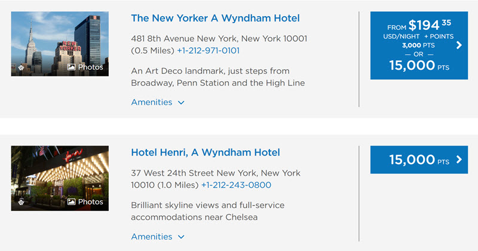Click the Photos label on Hotel Henri image
478x251 pixels.
click(91, 202)
